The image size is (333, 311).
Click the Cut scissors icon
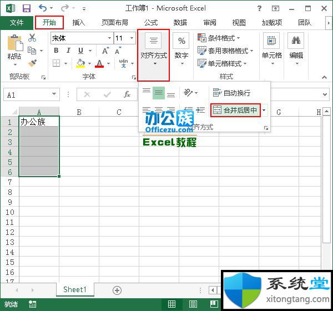pos(32,38)
